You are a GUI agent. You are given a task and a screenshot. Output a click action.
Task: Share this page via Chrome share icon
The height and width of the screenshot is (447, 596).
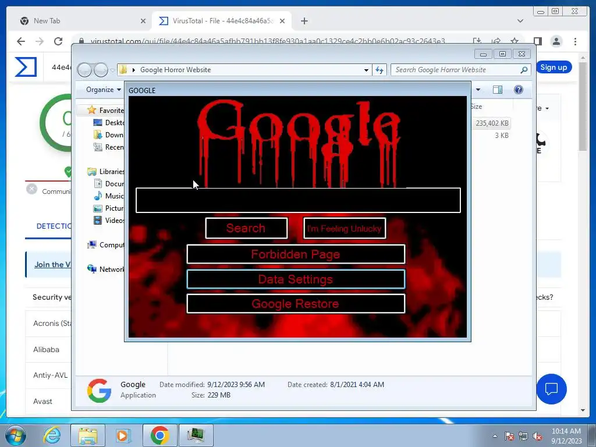click(496, 41)
